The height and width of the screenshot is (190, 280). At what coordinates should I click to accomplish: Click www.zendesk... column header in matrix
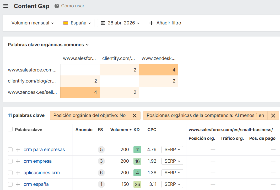[159, 58]
